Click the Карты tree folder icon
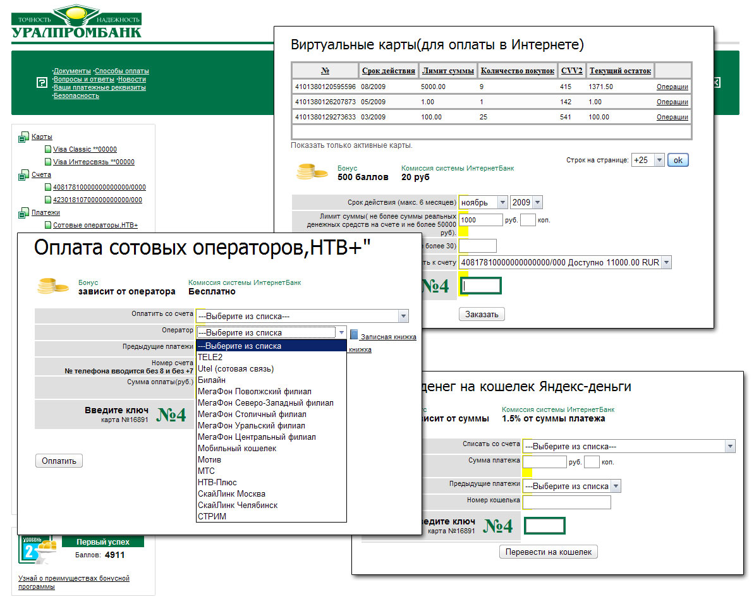The height and width of the screenshot is (599, 754). tap(23, 138)
